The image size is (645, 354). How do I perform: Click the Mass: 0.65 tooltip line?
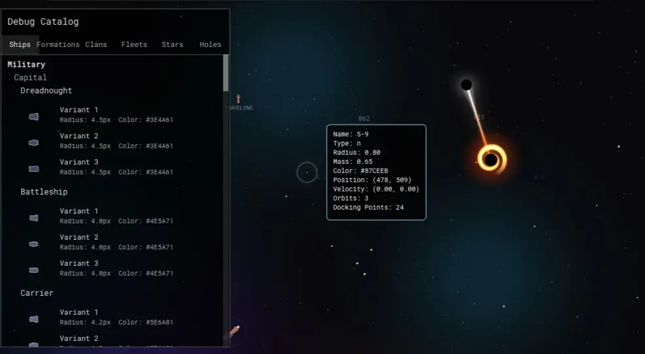point(353,162)
